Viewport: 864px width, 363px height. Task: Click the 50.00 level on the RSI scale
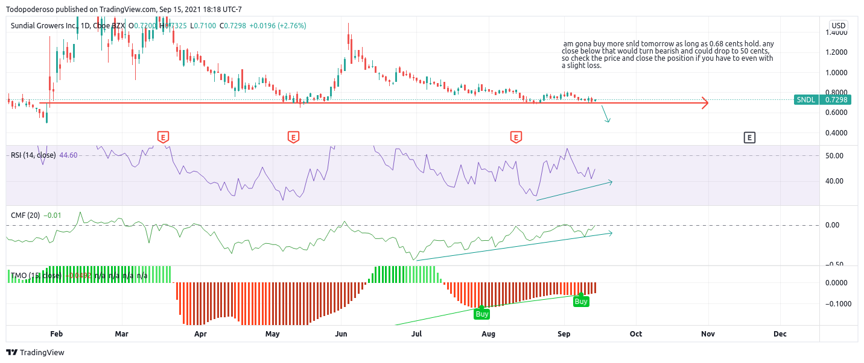click(x=833, y=156)
